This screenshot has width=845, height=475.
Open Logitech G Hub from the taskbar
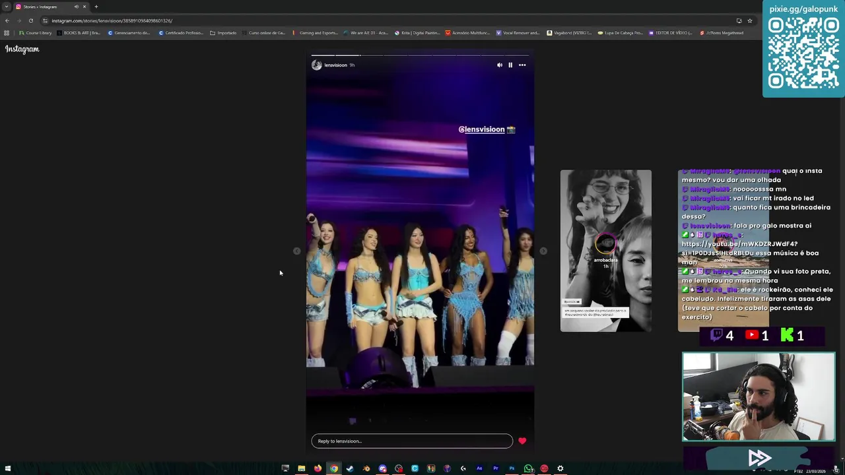pyautogui.click(x=463, y=468)
